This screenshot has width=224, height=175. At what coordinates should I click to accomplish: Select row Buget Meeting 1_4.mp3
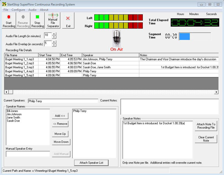tap(111, 71)
